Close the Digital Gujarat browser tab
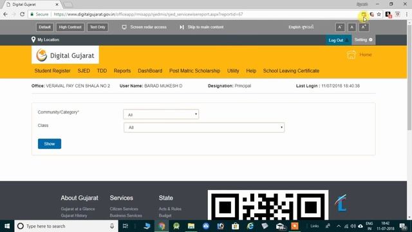The height and width of the screenshot is (232, 412). coord(57,5)
